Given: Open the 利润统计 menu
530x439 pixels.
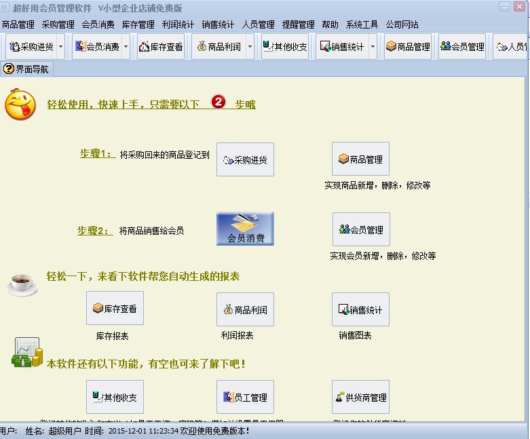Looking at the screenshot, I should tap(178, 24).
